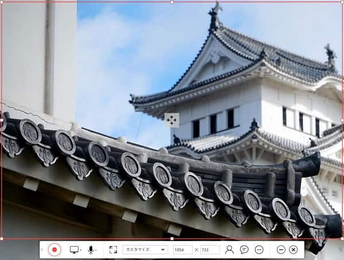Click the top-center resize handle of region

click(x=172, y=2)
